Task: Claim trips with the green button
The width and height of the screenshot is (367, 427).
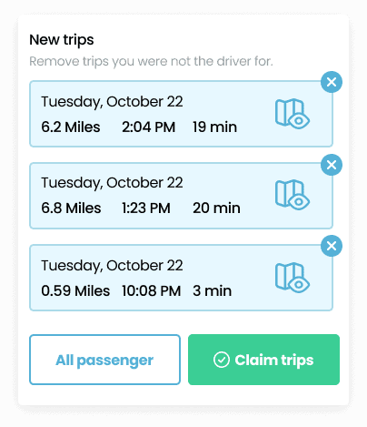Action: tap(263, 360)
